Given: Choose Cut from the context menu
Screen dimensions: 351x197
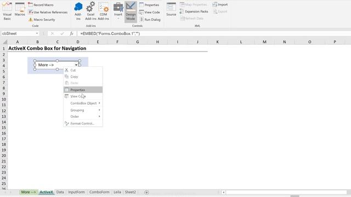Looking at the screenshot, I should (83, 70).
